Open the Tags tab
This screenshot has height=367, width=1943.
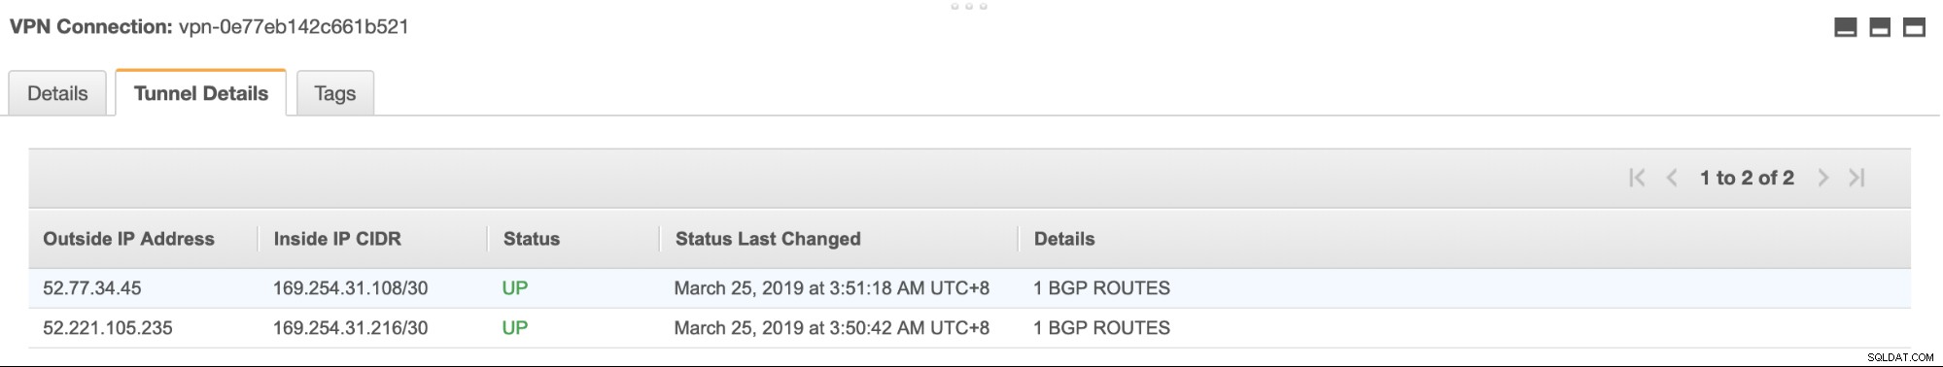coord(335,93)
